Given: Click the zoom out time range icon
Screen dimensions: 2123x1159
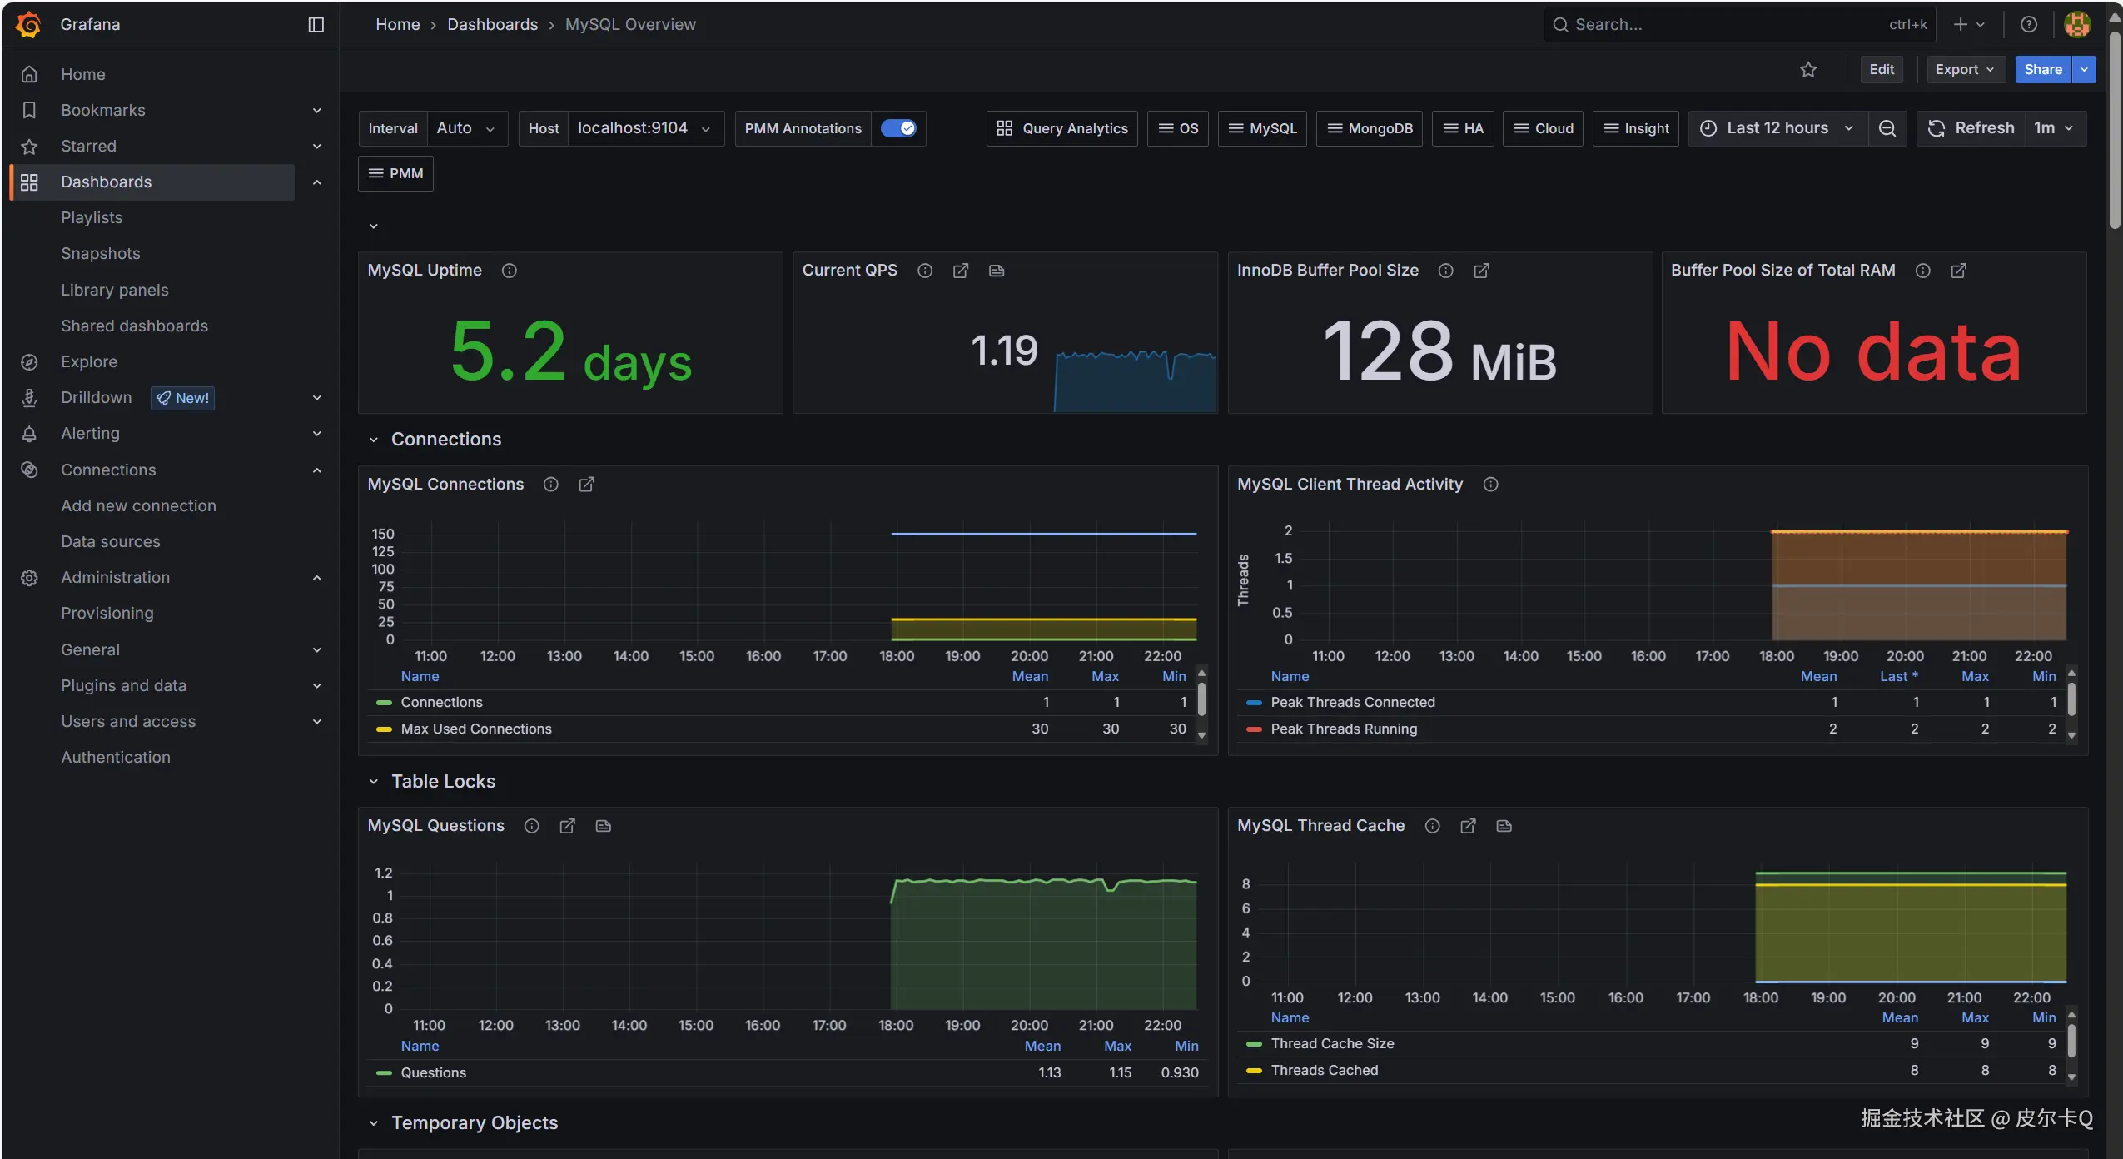Looking at the screenshot, I should (x=1887, y=128).
